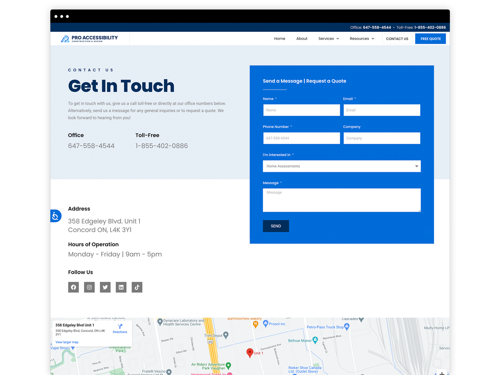Screen dimensions: 500x375
Task: Select the Trim Depot map marker
Action: click(x=226, y=336)
